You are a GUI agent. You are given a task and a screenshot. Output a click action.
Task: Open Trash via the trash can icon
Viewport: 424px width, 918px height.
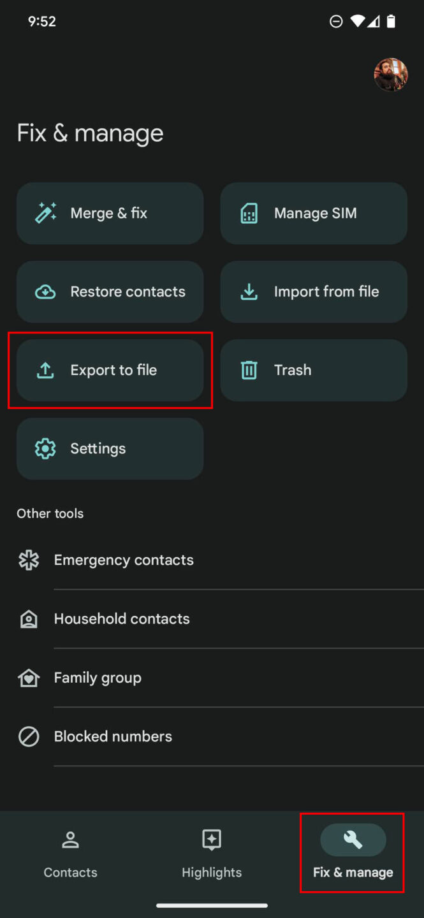click(249, 370)
